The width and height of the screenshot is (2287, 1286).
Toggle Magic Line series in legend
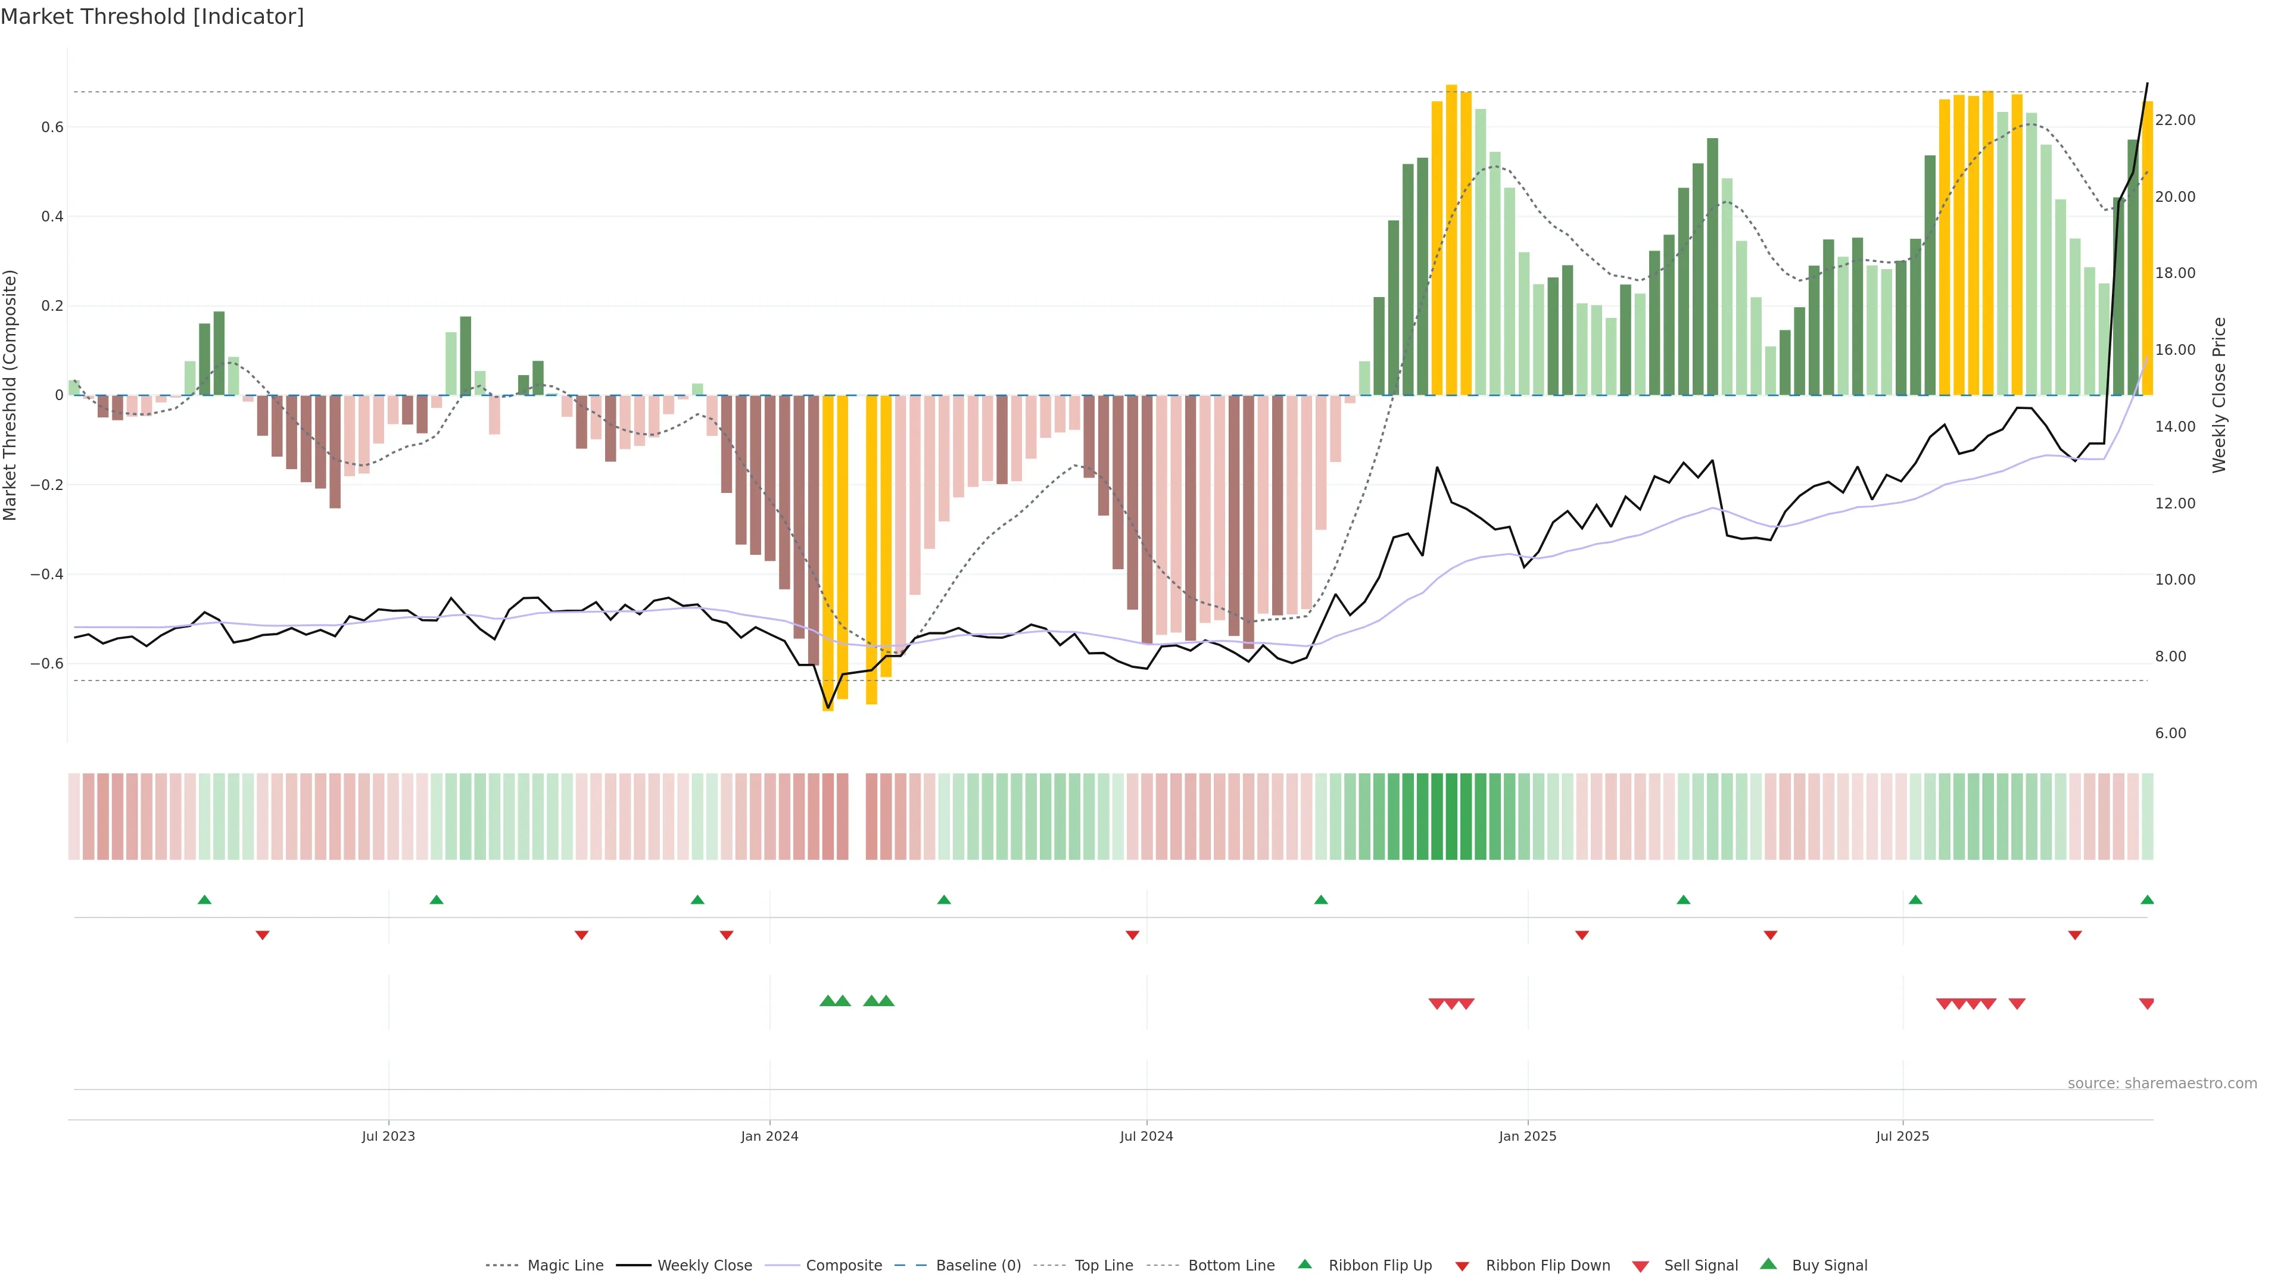click(565, 1266)
